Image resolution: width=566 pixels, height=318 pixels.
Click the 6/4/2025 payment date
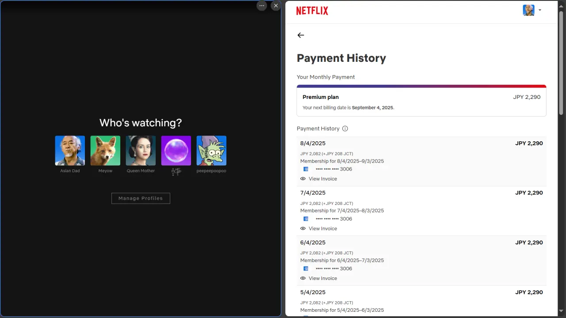pos(313,243)
